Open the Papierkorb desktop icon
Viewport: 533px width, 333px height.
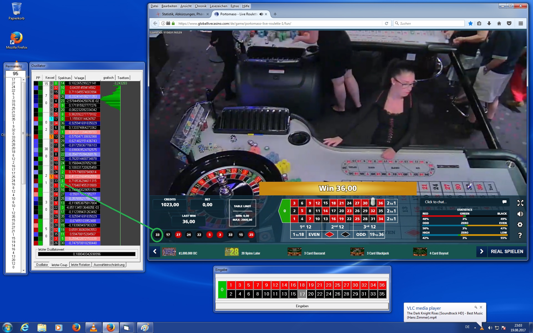[x=16, y=11]
